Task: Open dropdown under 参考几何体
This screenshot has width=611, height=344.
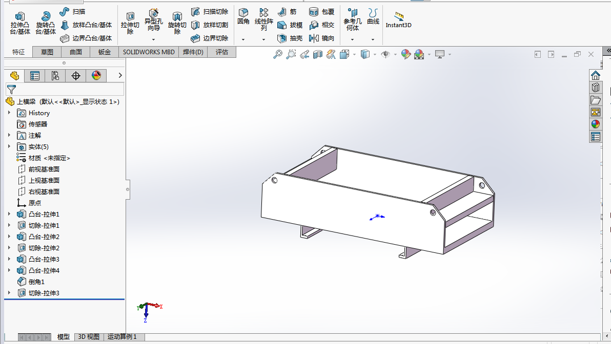Action: (x=352, y=39)
